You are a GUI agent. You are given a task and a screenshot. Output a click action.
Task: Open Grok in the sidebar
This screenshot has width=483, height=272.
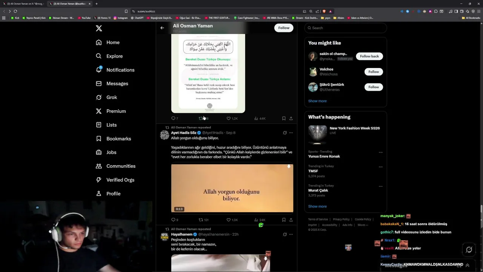coord(106,97)
